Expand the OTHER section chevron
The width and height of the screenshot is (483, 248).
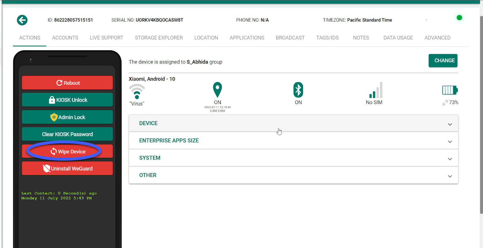click(x=450, y=176)
